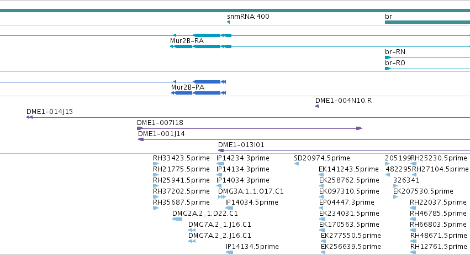Click the EK141243.5prime EST label

[x=348, y=169]
